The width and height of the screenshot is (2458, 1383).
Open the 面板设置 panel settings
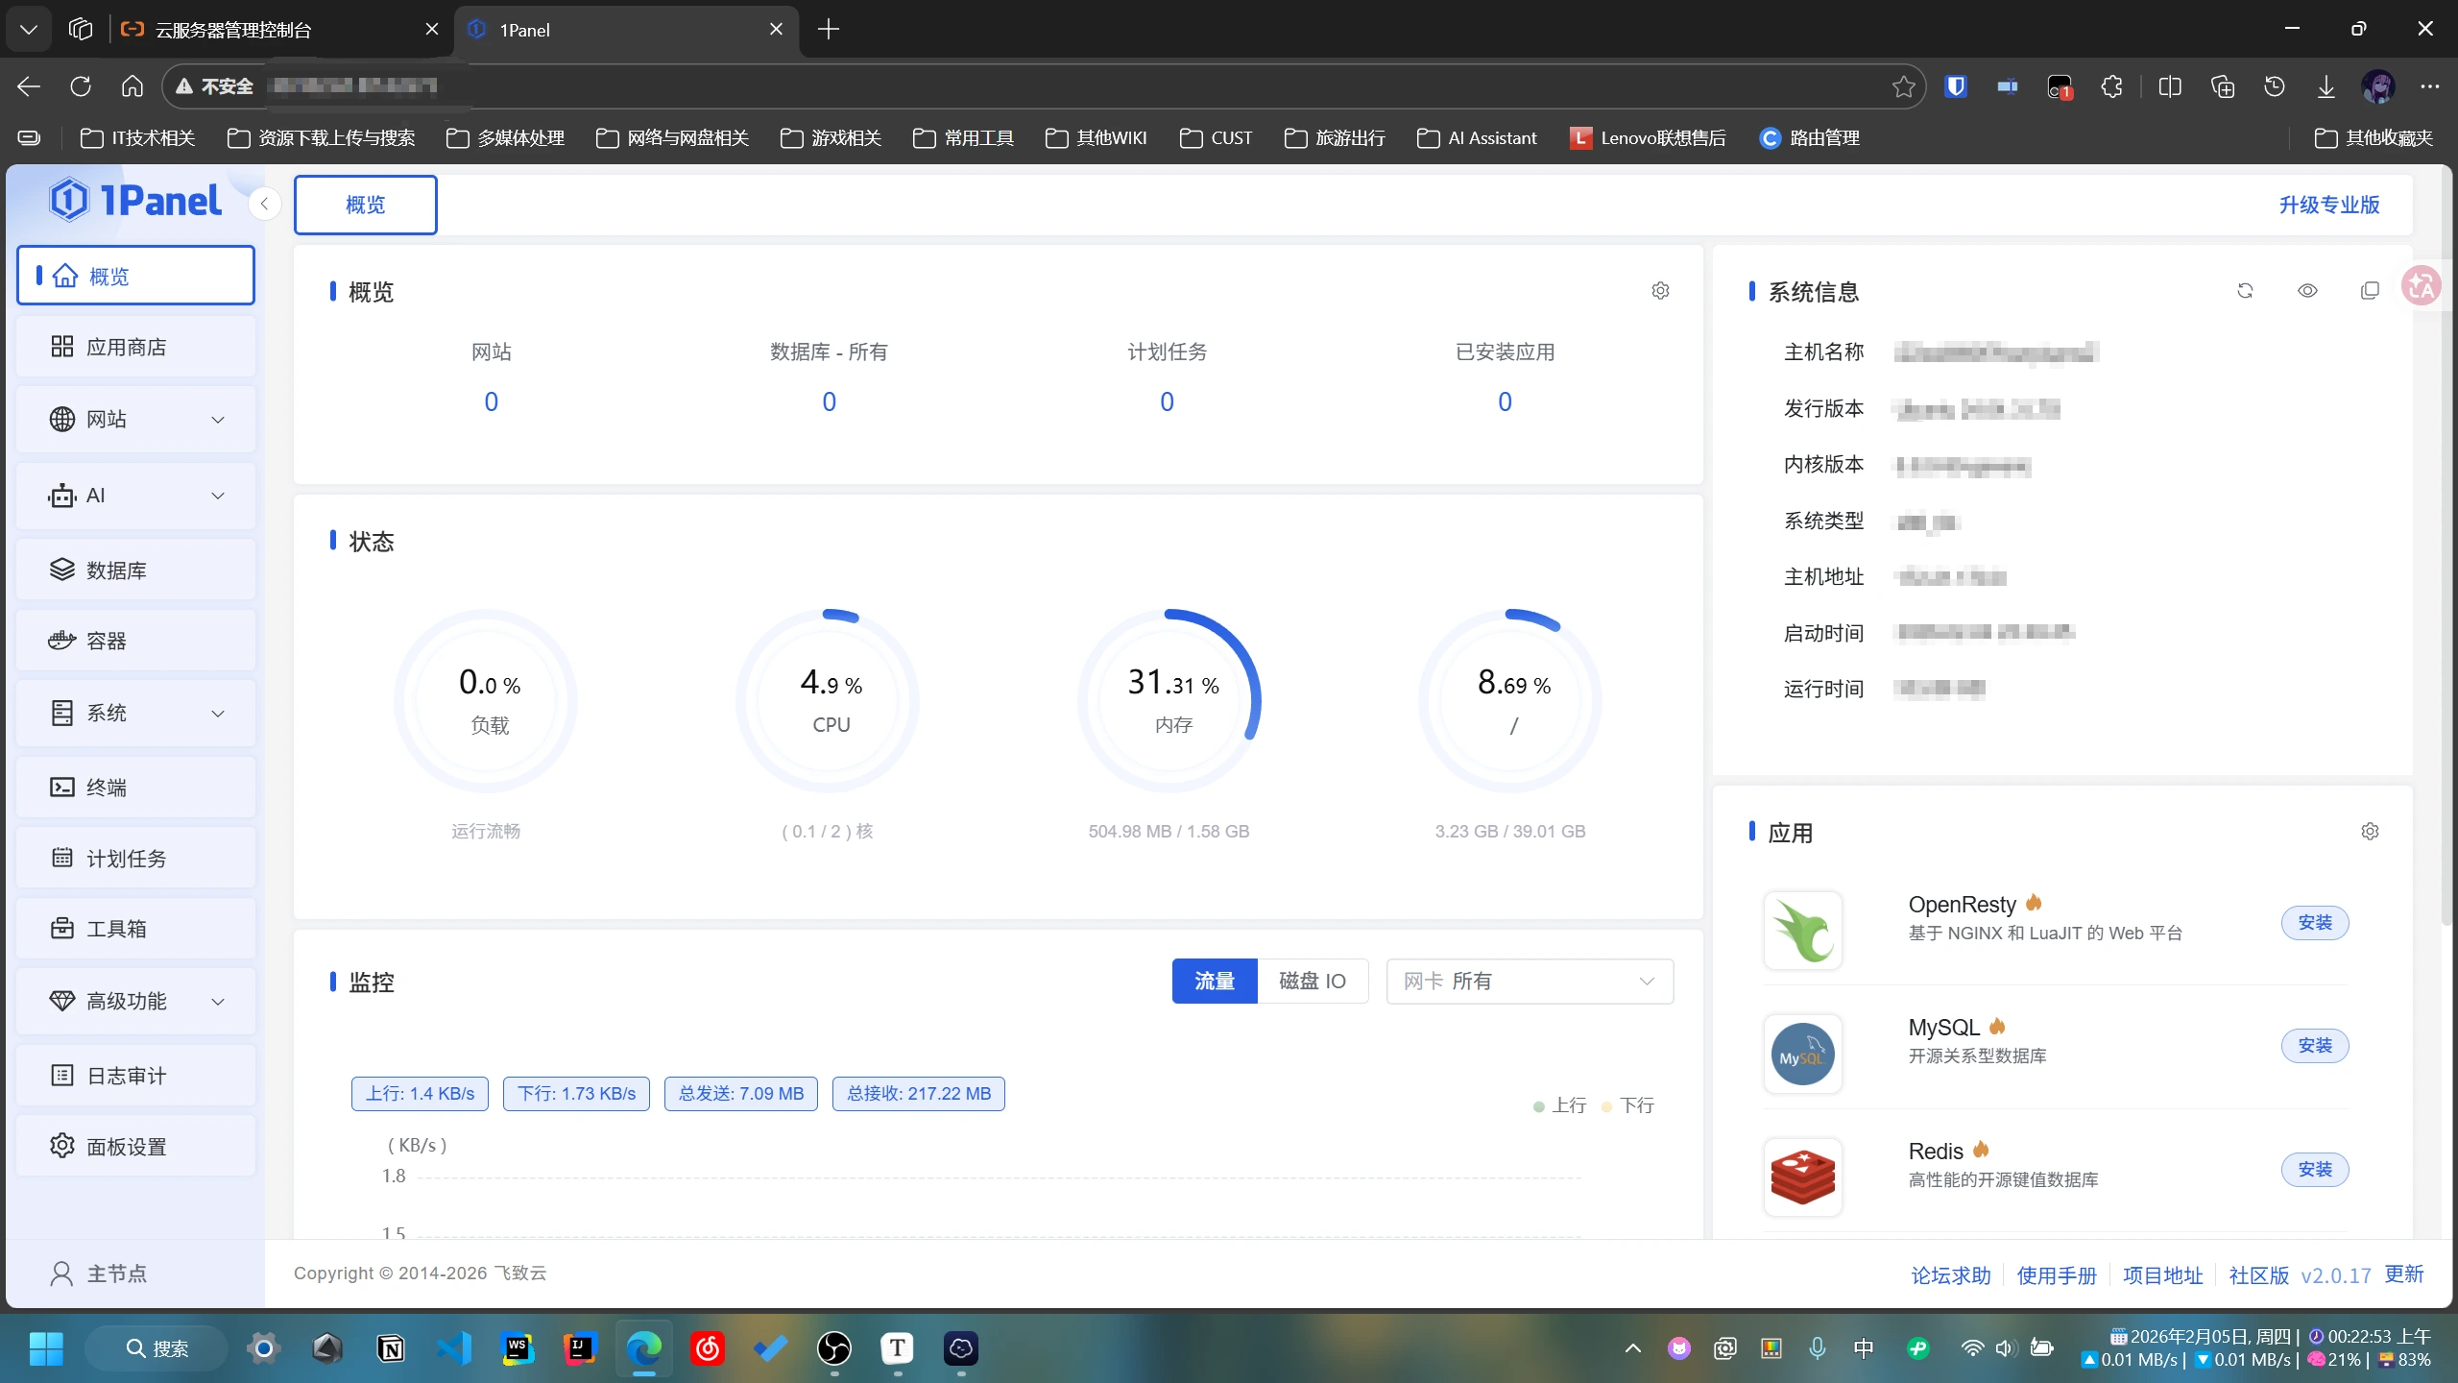click(x=135, y=1146)
